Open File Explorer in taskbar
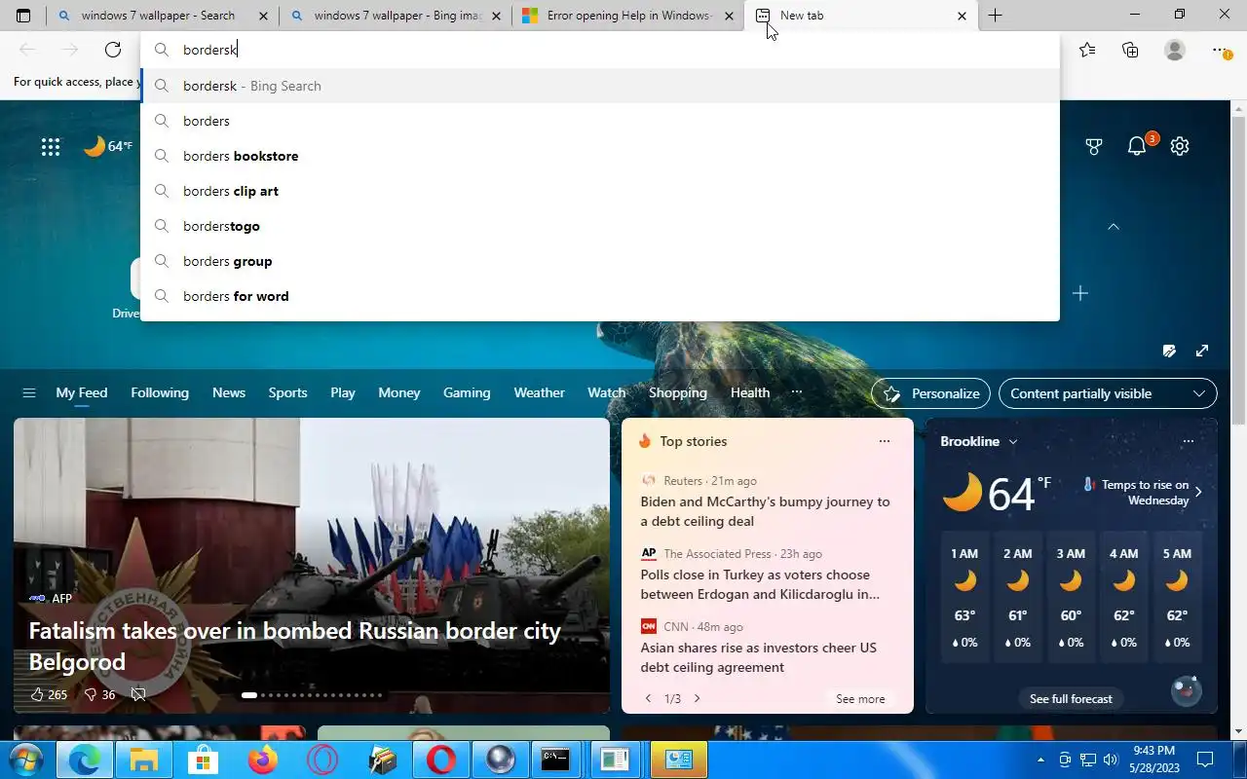 pyautogui.click(x=144, y=760)
